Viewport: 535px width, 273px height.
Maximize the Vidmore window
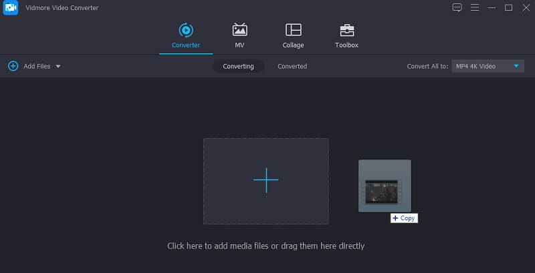click(x=508, y=7)
